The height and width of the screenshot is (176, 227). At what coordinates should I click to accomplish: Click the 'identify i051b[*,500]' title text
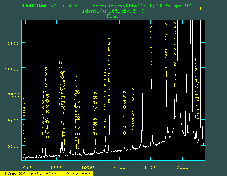pos(113,11)
